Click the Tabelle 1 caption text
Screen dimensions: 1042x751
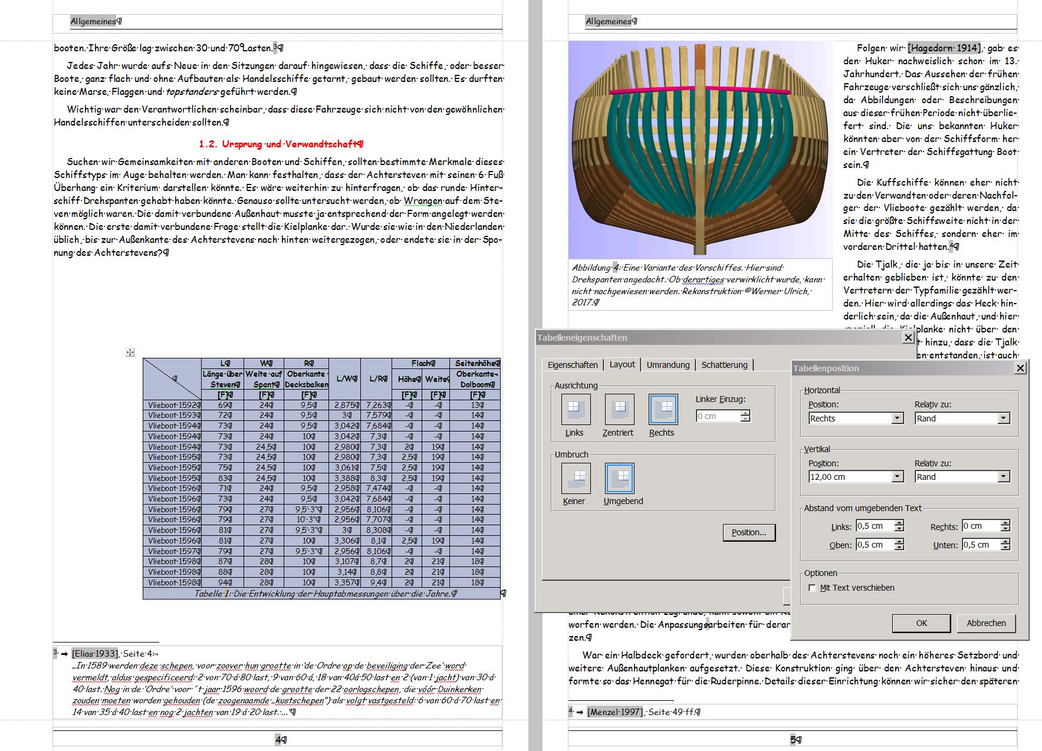coord(326,594)
